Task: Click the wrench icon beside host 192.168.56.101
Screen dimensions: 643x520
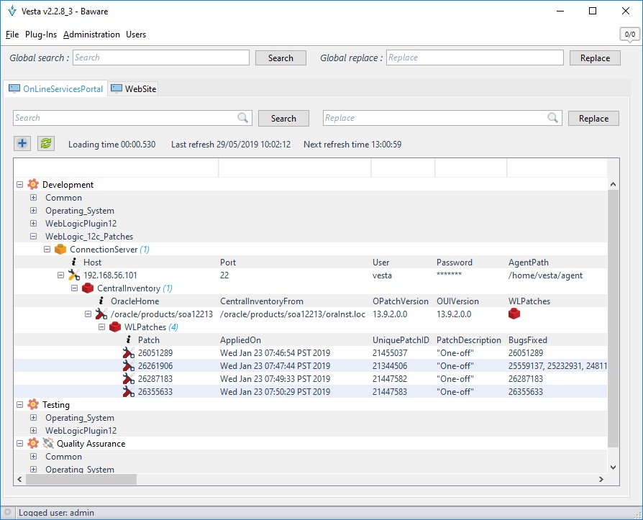Action: [74, 275]
